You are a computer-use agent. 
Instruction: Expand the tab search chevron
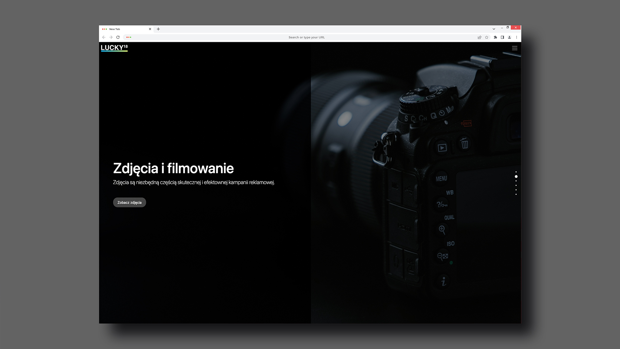(x=494, y=29)
